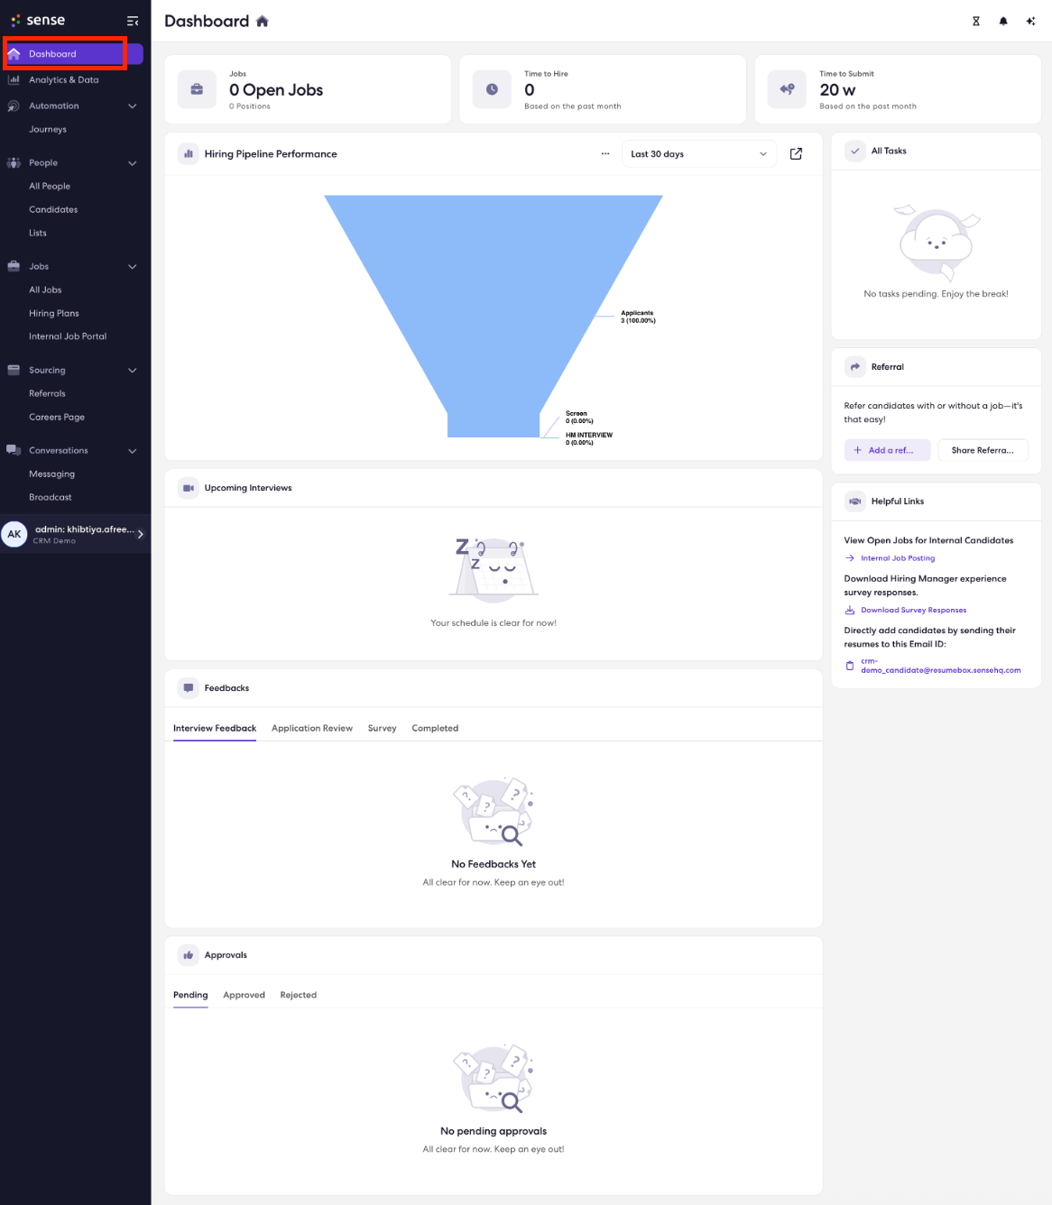Open the Last 30 days date range dropdown

coord(698,153)
